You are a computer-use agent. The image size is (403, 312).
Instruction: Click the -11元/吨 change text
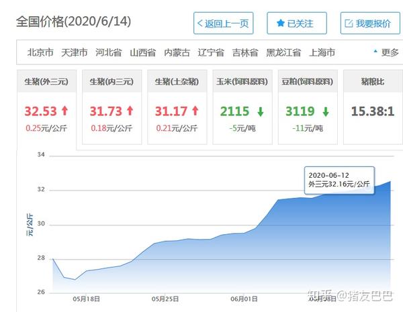(308, 128)
